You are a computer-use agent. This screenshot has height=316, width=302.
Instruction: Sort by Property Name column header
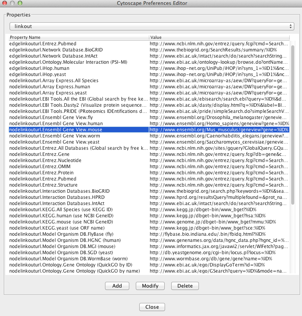pos(79,37)
